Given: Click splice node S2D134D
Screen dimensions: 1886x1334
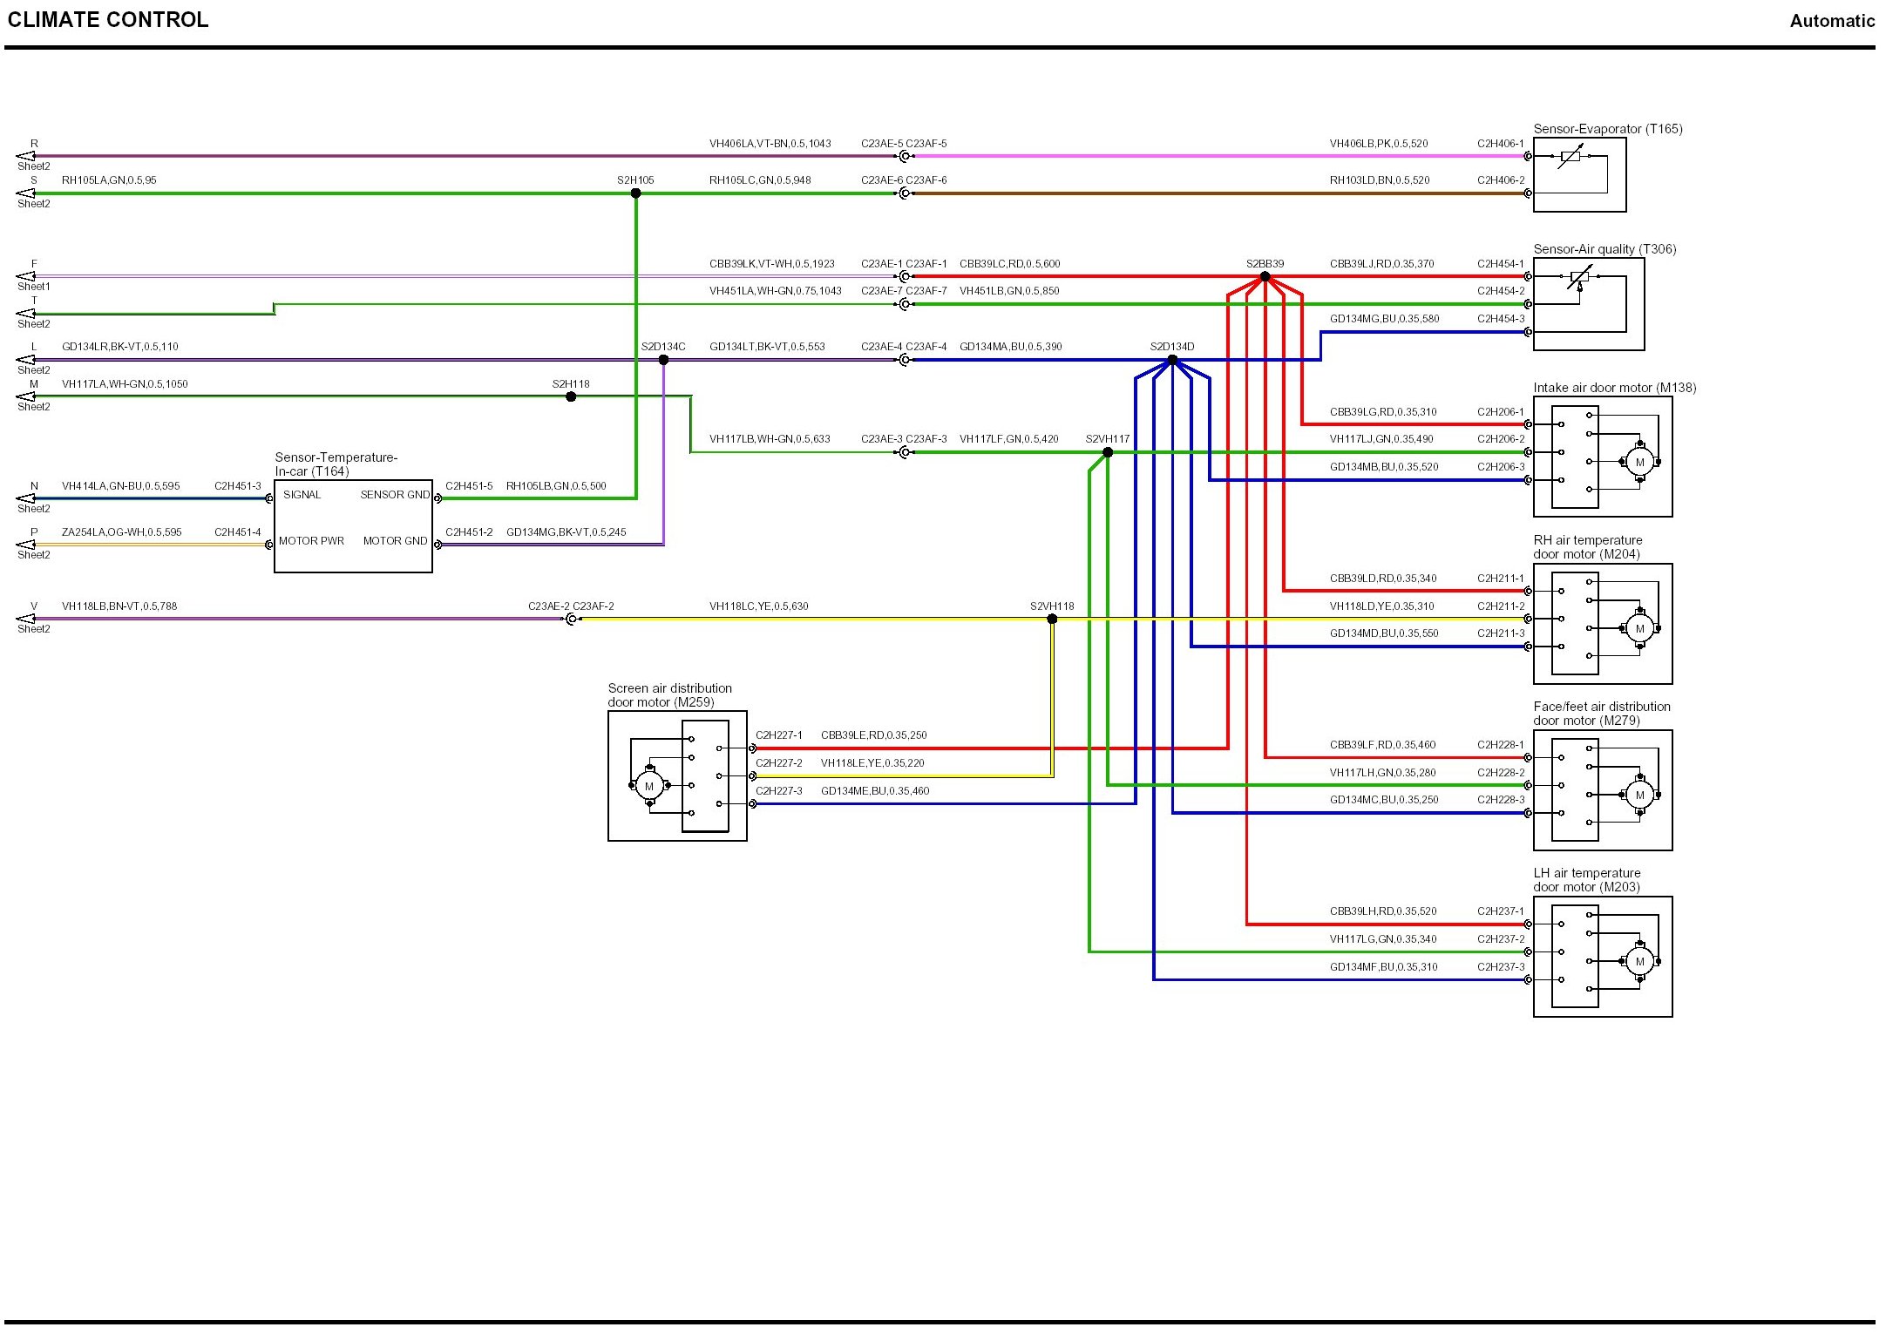Looking at the screenshot, I should 1172,360.
